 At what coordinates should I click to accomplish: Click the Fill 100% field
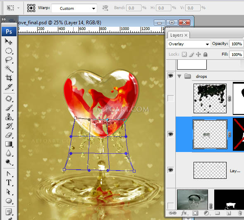pos(237,54)
